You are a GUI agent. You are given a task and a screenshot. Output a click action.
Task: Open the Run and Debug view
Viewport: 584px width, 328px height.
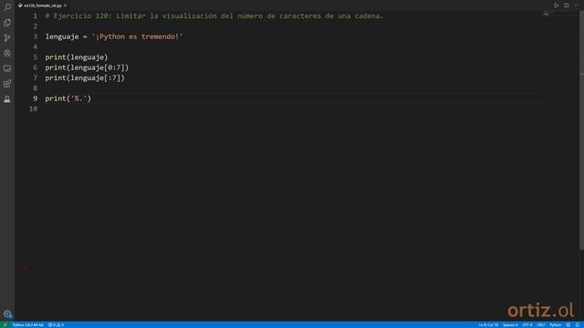[7, 53]
